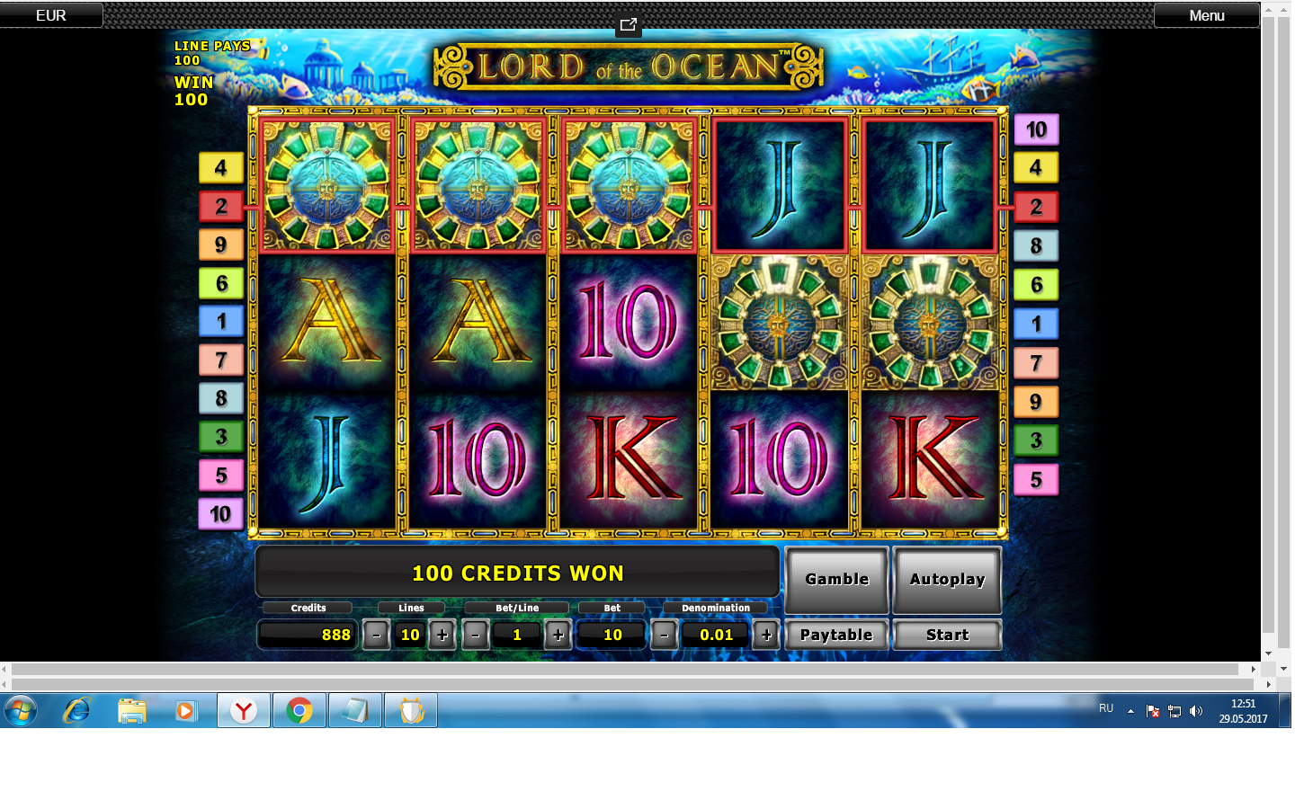Open the media player taskbar icon
The image size is (1295, 809).
(185, 710)
